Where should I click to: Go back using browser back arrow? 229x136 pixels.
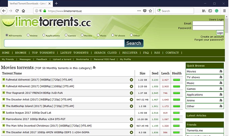click(x=4, y=11)
